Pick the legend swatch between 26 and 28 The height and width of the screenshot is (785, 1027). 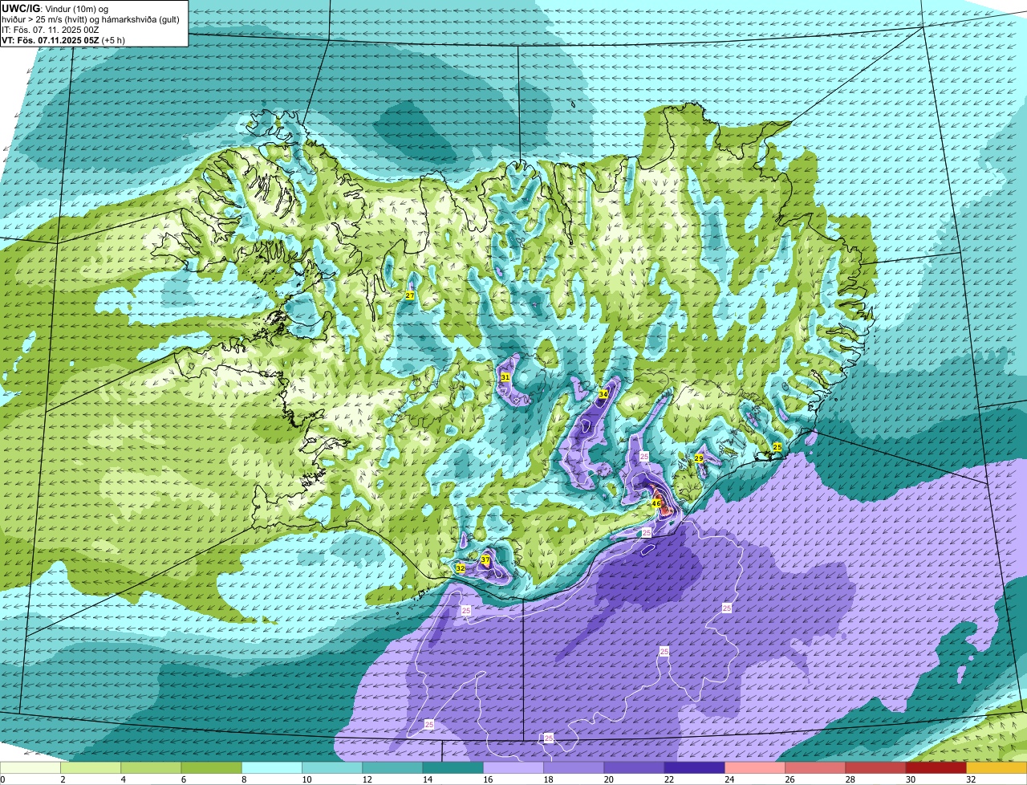tap(815, 768)
